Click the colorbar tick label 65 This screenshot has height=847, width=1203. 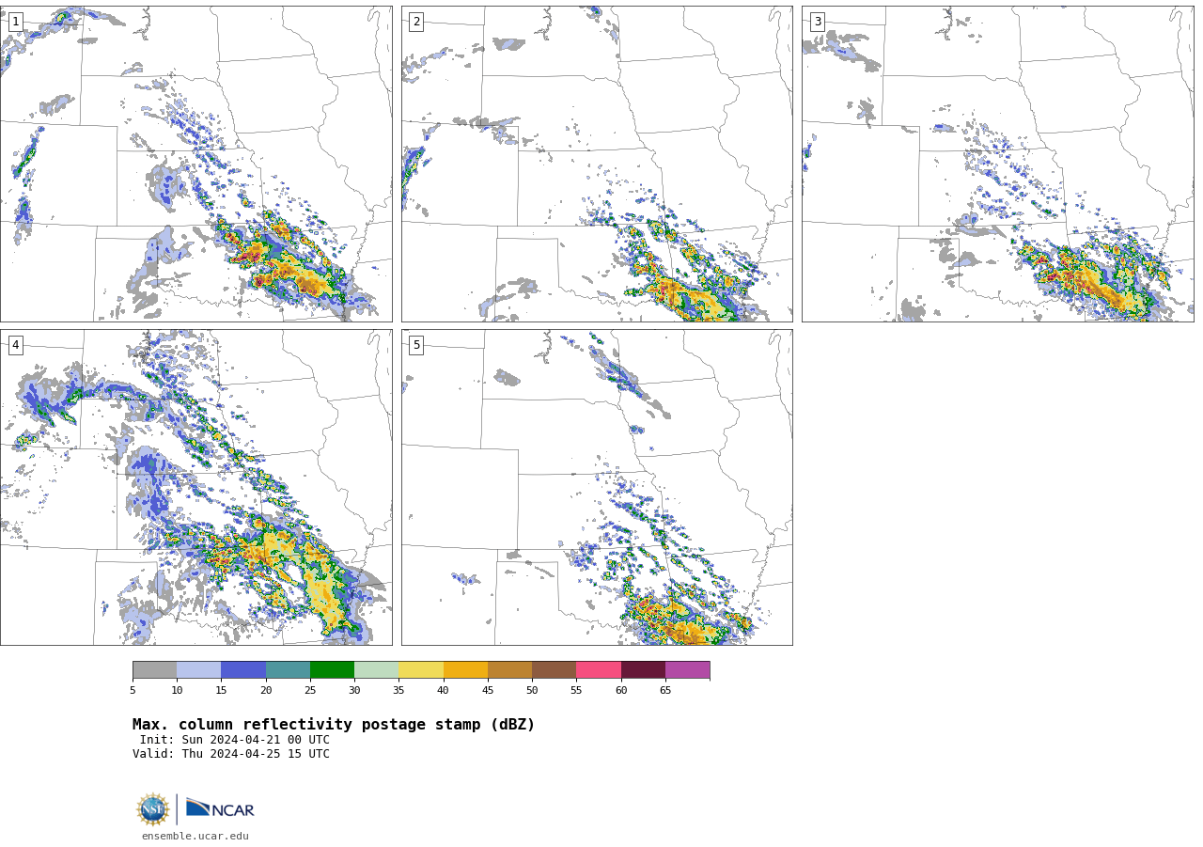[665, 690]
